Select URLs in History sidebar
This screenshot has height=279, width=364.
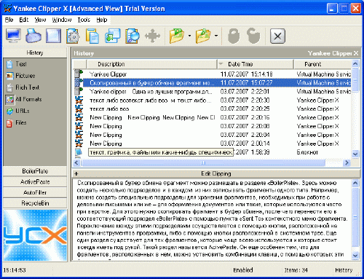(x=17, y=111)
